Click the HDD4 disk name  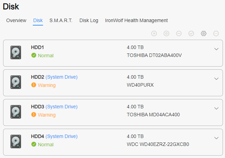38,137
